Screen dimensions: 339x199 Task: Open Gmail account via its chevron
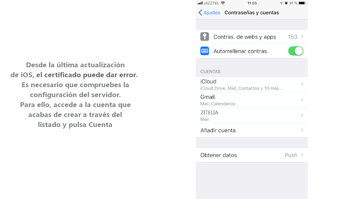302,99
